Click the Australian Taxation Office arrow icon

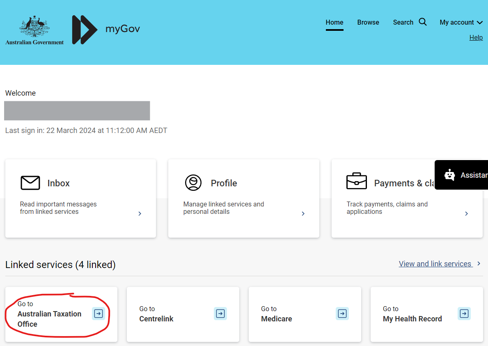pos(98,314)
